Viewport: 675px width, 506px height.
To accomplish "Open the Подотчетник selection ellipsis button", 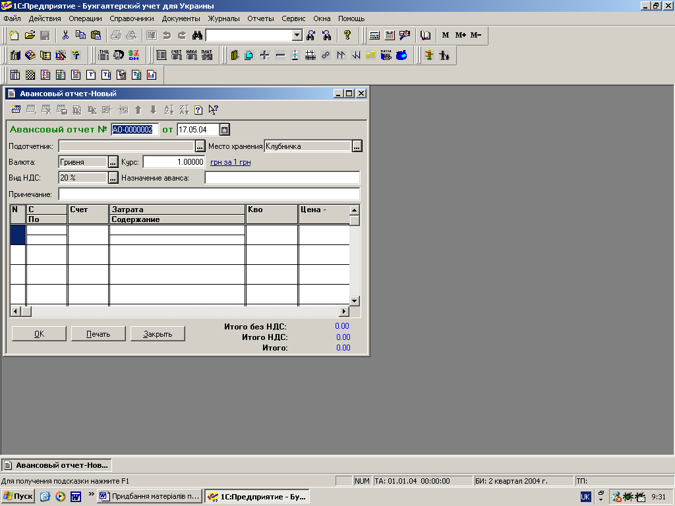I will 200,146.
